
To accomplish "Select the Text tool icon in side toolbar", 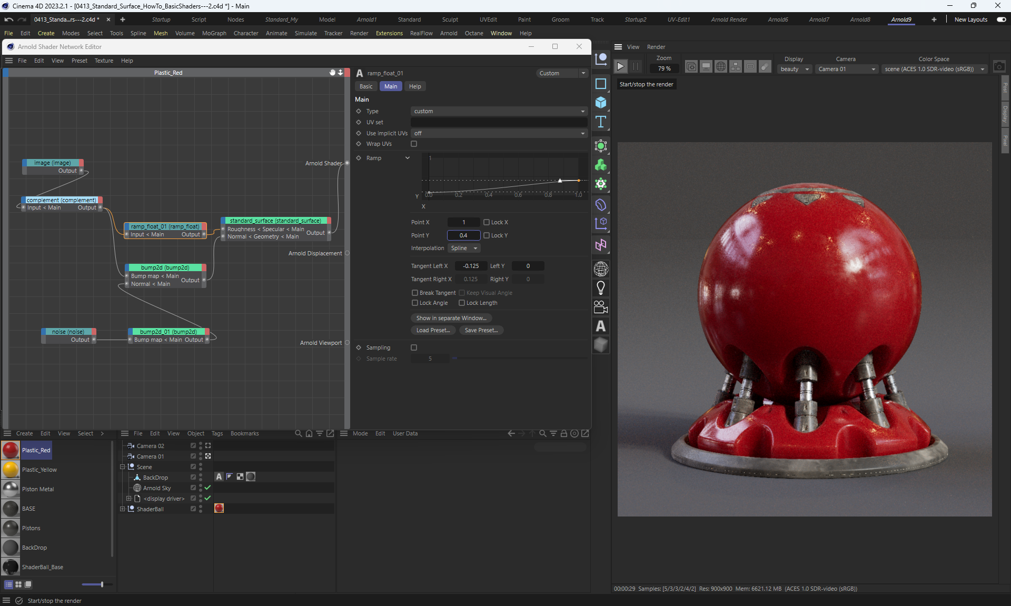I will [601, 122].
